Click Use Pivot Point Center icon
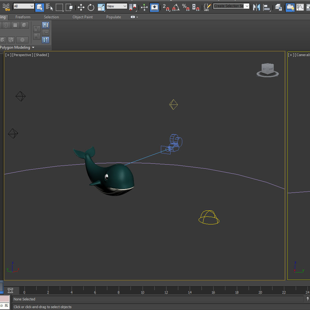The image size is (310, 310). (133, 7)
